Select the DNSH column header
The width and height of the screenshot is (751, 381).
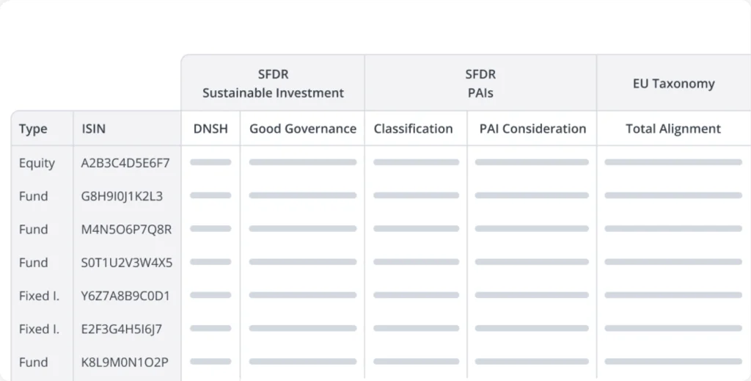pyautogui.click(x=210, y=129)
